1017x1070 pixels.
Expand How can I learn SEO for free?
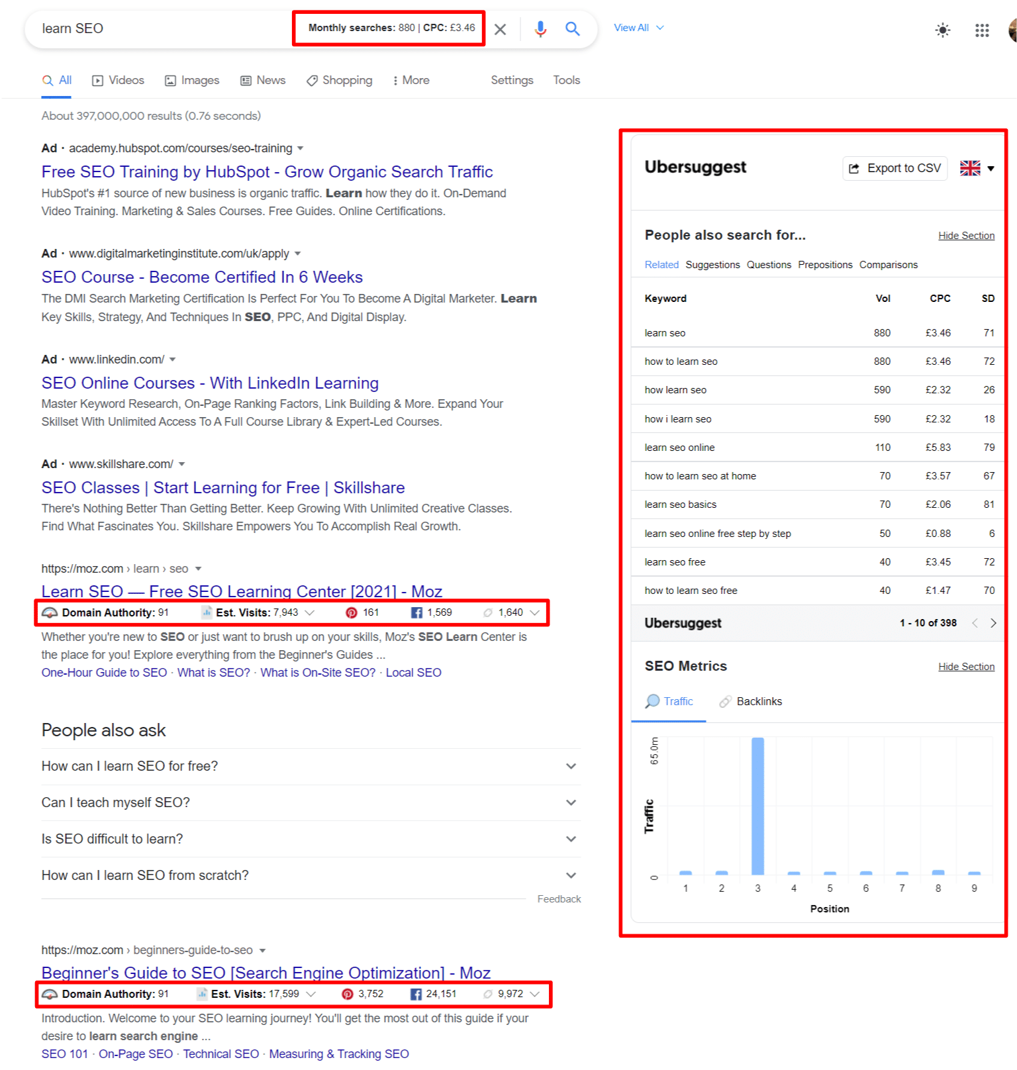[x=311, y=767]
